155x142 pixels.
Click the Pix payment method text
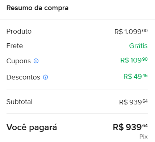(143, 137)
